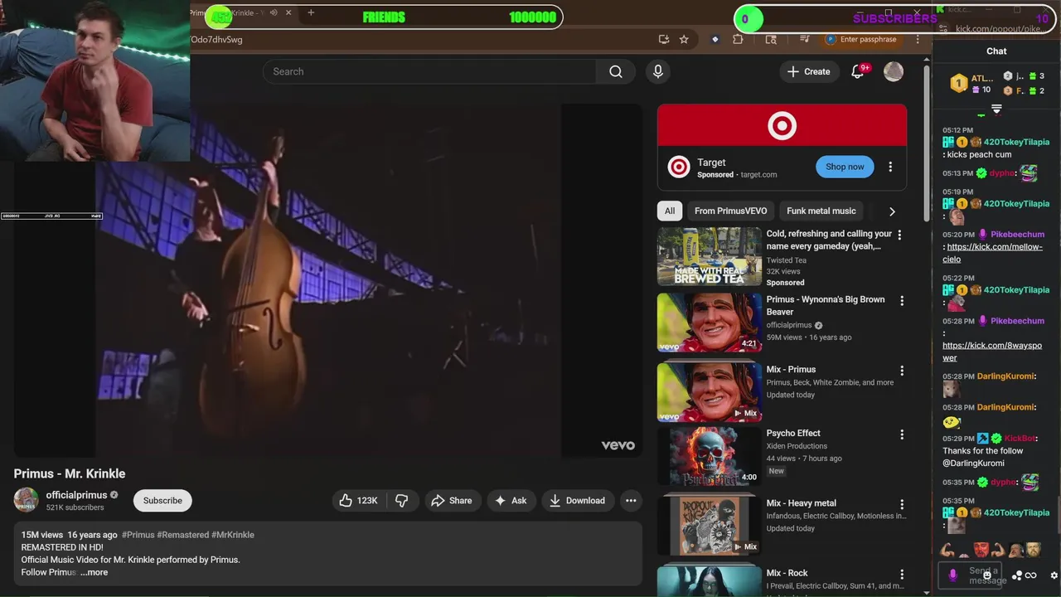Like the video with the thumbs up

[357, 500]
